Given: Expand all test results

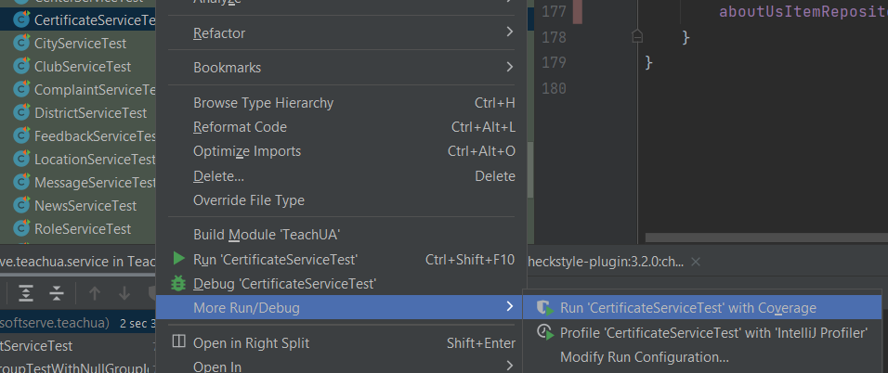Looking at the screenshot, I should 26,293.
